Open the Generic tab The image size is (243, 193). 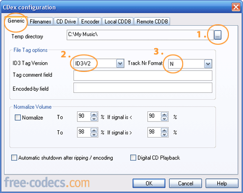click(x=16, y=21)
